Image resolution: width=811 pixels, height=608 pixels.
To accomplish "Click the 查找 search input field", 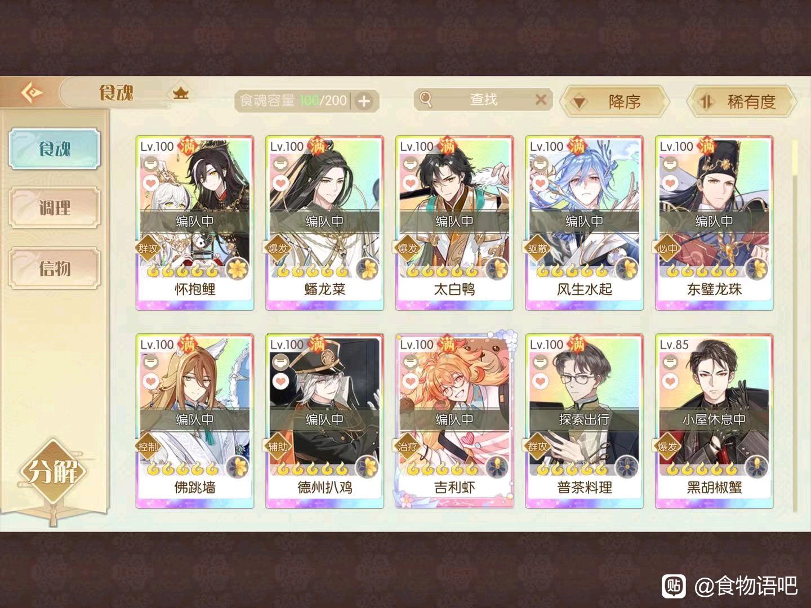I will click(483, 100).
